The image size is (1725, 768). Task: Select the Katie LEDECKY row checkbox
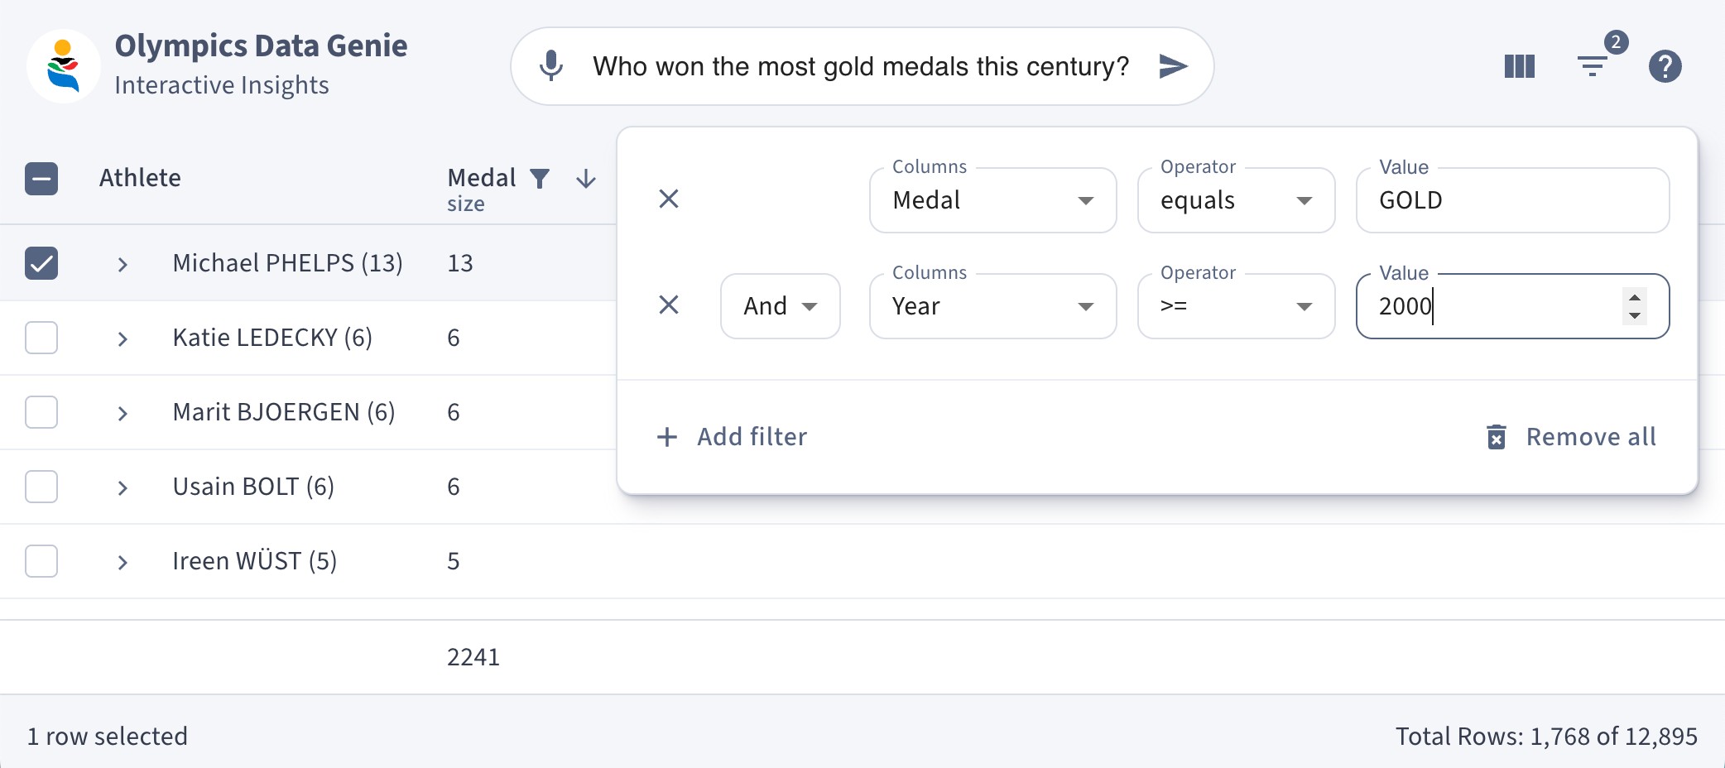(x=41, y=337)
